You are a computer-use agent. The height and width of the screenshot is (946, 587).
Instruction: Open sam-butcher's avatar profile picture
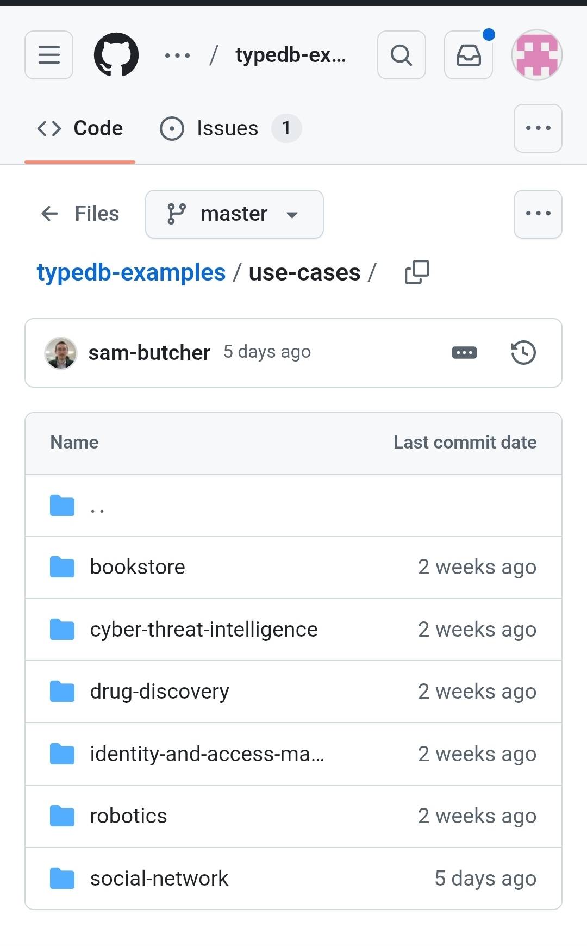60,353
